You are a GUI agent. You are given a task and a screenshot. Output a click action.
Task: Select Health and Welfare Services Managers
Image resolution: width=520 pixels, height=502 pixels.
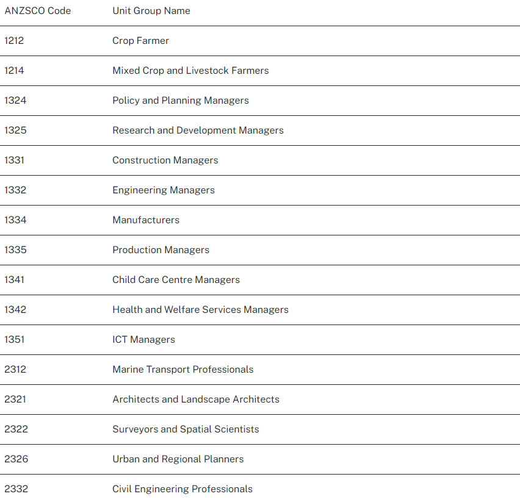coord(200,310)
